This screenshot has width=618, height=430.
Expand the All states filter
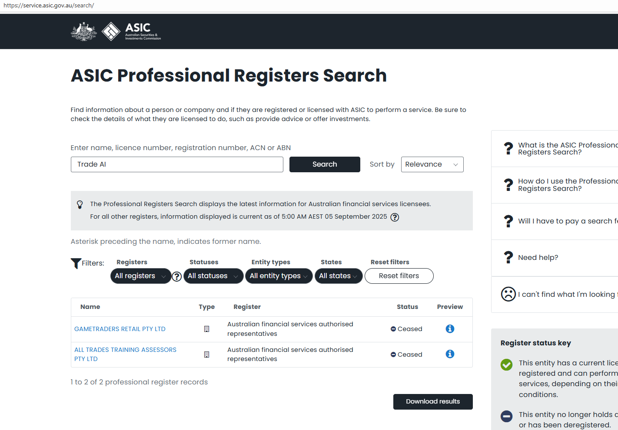point(339,276)
